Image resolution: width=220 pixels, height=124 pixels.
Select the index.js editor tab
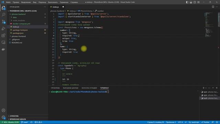(56, 7)
